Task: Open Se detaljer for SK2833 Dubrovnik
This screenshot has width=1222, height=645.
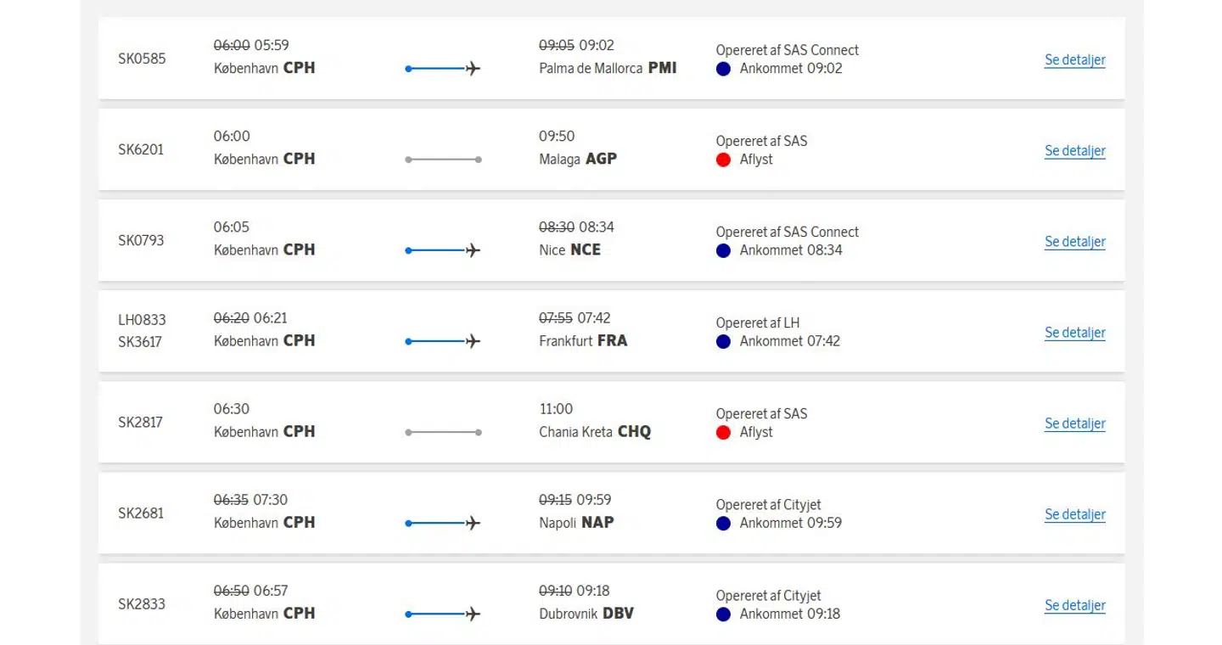Action: point(1074,605)
